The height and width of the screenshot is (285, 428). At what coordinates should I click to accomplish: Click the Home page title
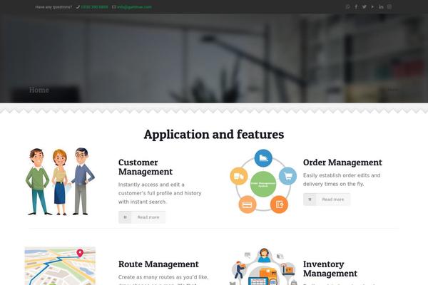pos(39,90)
